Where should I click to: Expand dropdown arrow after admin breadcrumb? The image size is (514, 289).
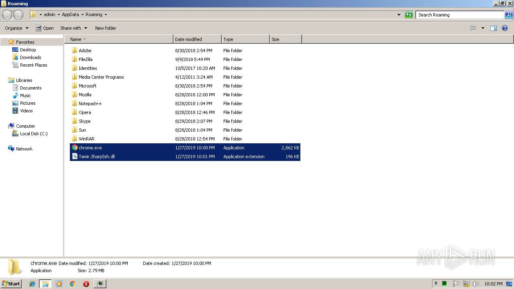(59, 14)
